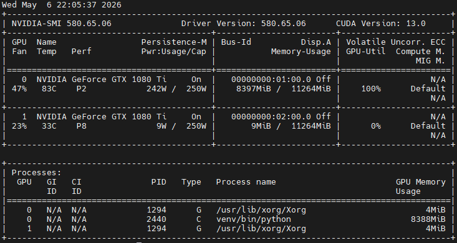Click GPU 1 compute mode Default

[x=428, y=126]
